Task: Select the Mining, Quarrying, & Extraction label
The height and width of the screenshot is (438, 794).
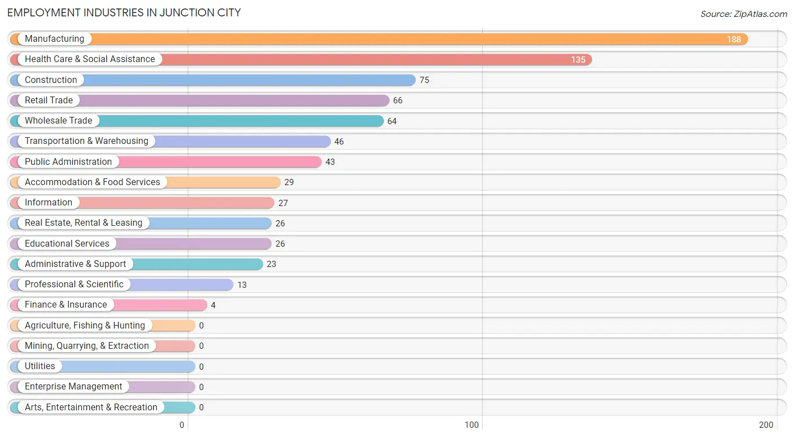Action: click(87, 346)
